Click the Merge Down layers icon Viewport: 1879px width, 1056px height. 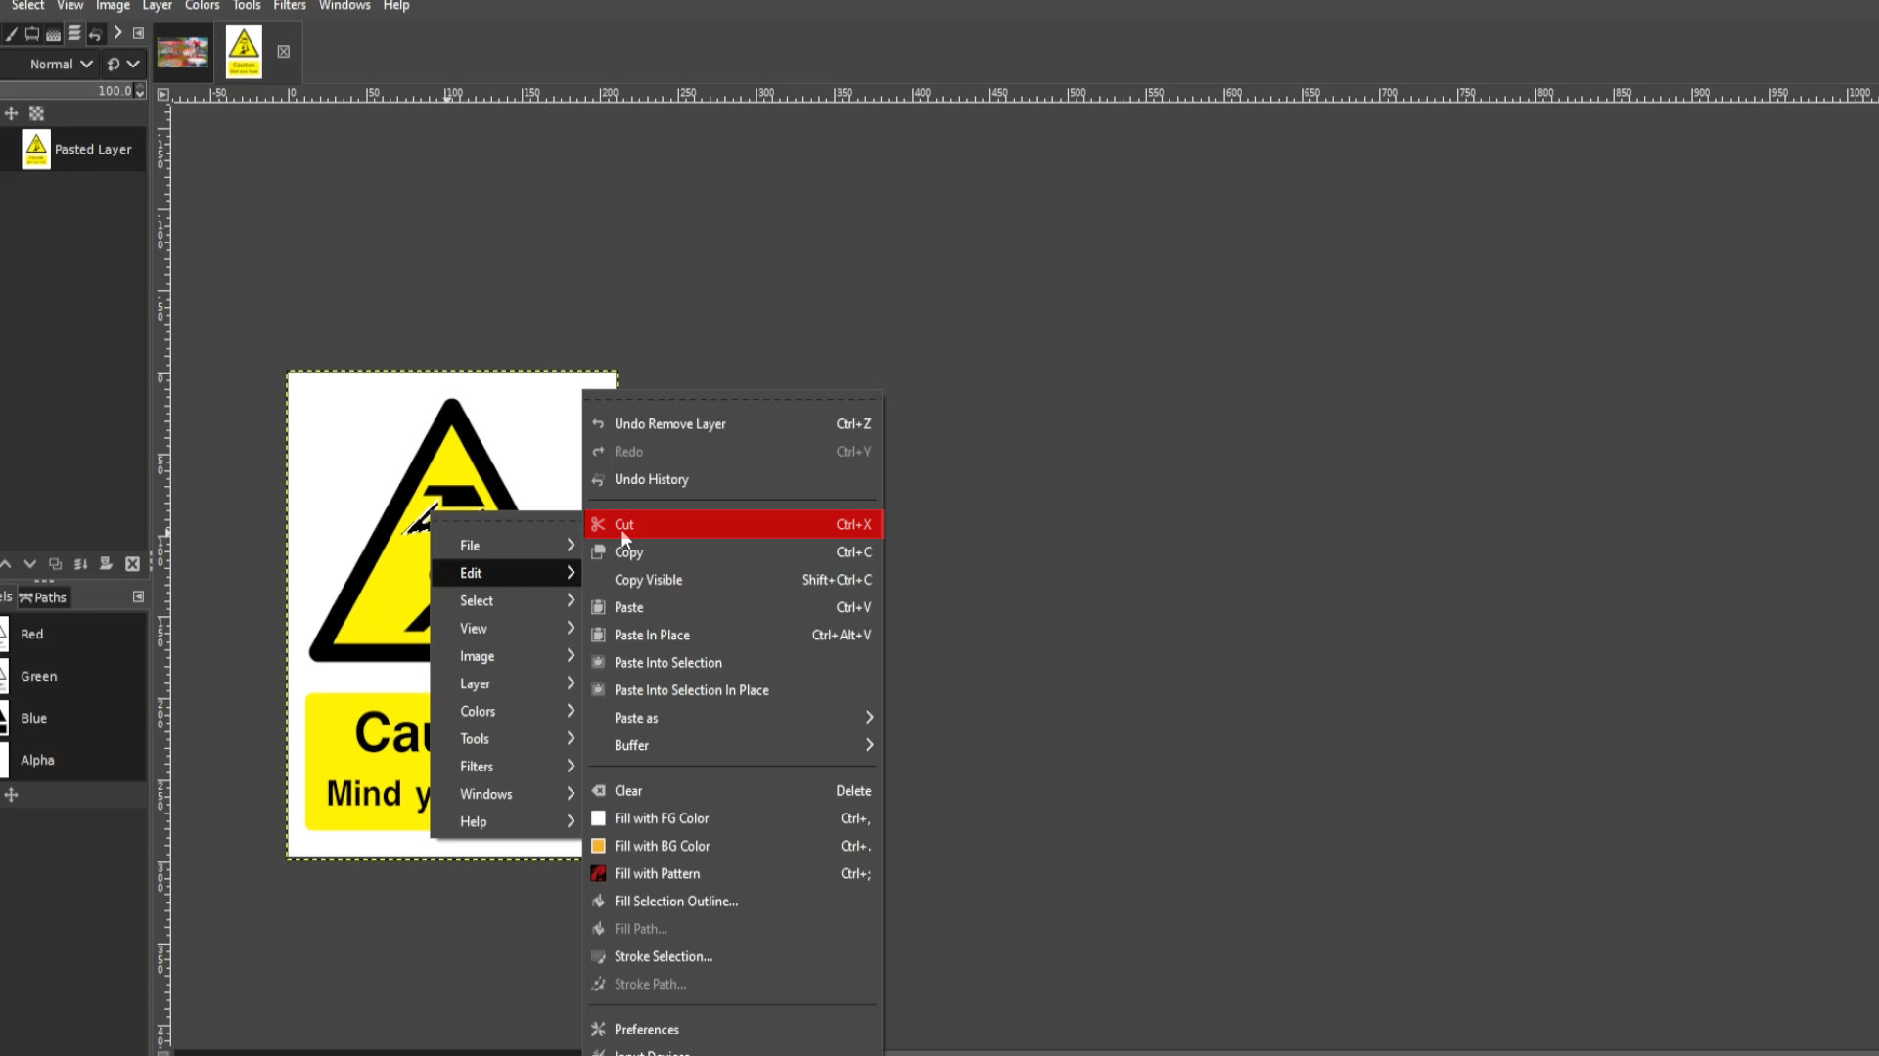point(80,564)
